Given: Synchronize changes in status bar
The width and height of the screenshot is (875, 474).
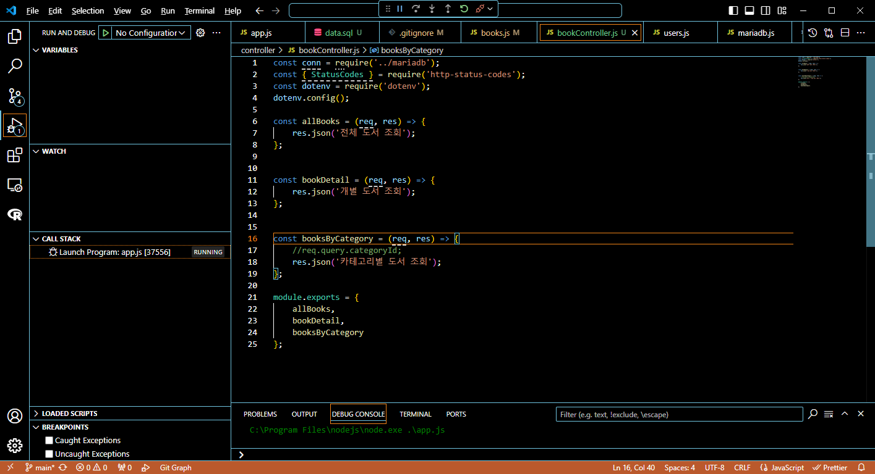Looking at the screenshot, I should coord(62,468).
